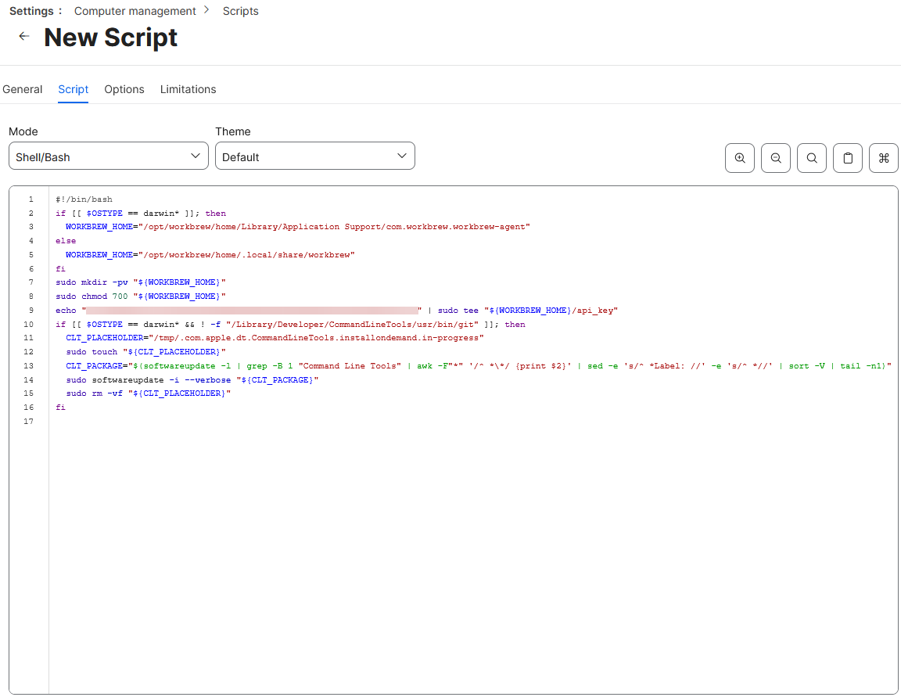Image resolution: width=901 pixels, height=697 pixels.
Task: Click the zoom out magnifier icon
Action: (x=776, y=158)
